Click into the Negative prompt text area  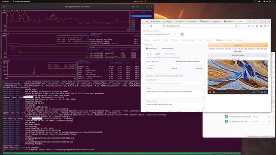[x=175, y=105]
